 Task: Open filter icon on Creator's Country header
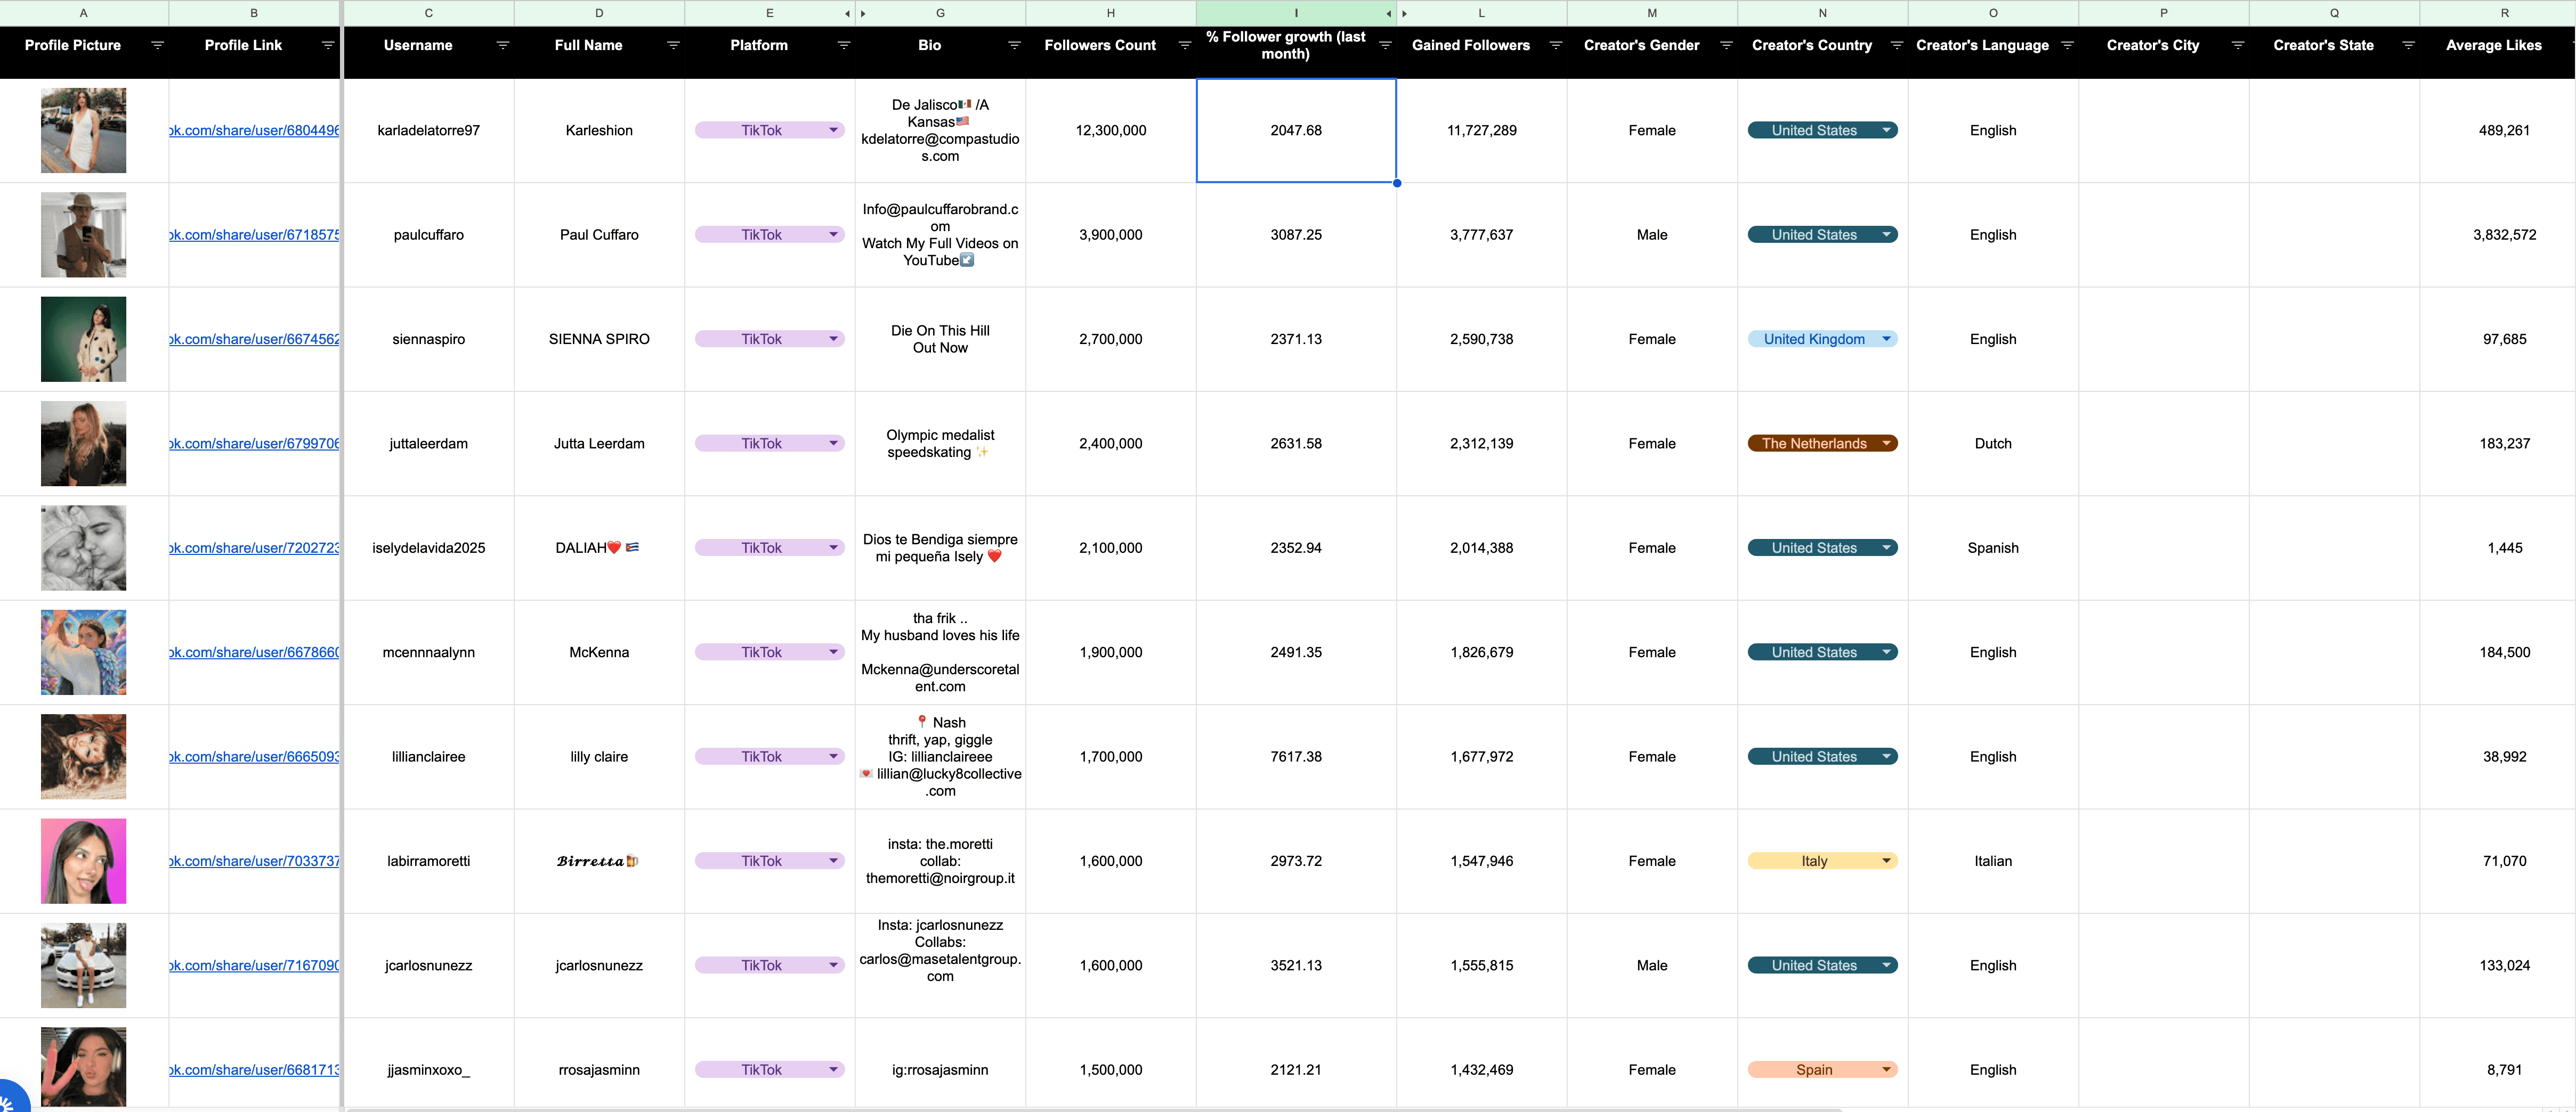click(1896, 45)
